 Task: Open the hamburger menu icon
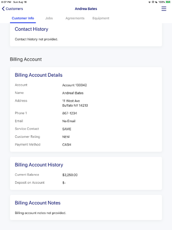pos(164,9)
